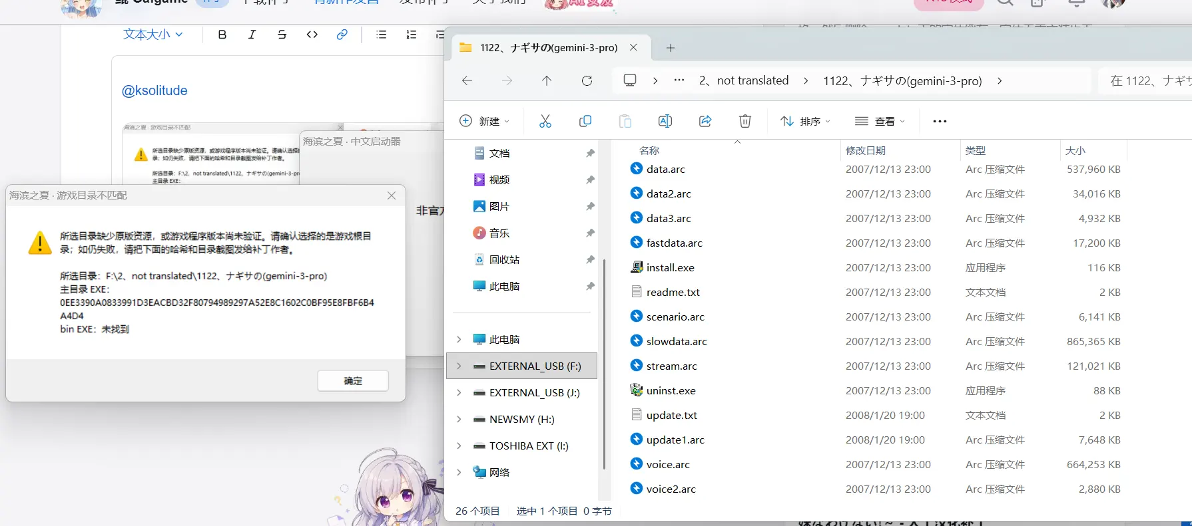
Task: Go up one folder level
Action: pos(547,80)
